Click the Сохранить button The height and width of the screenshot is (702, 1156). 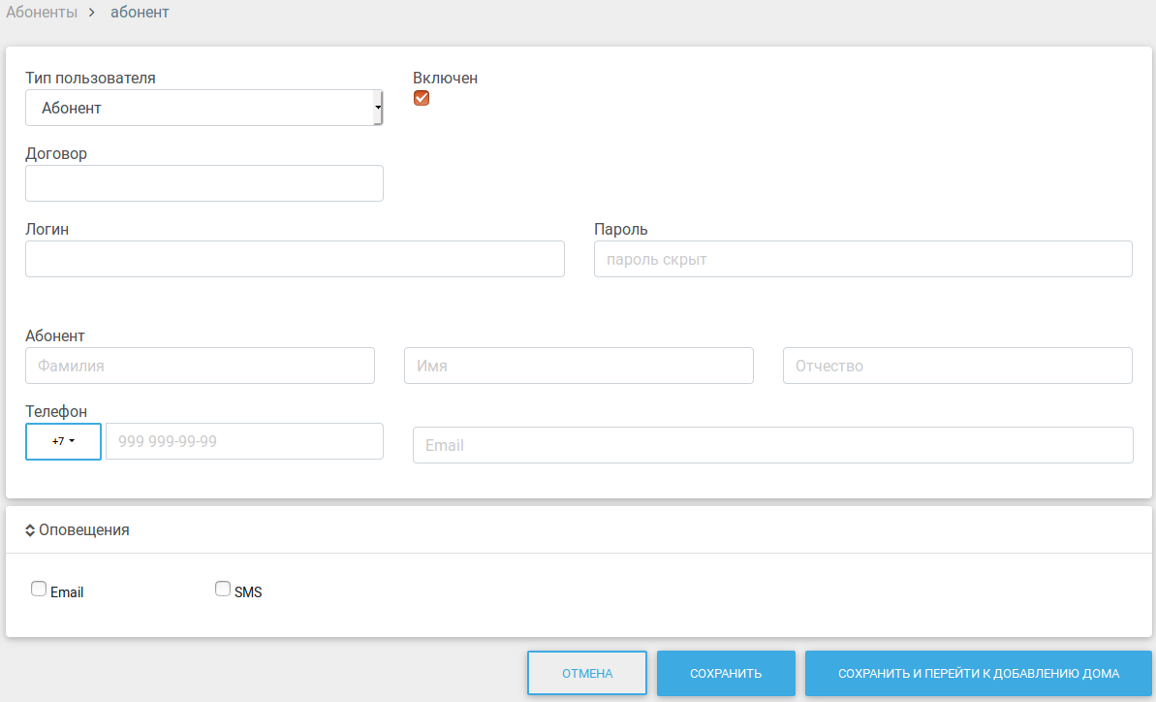726,673
